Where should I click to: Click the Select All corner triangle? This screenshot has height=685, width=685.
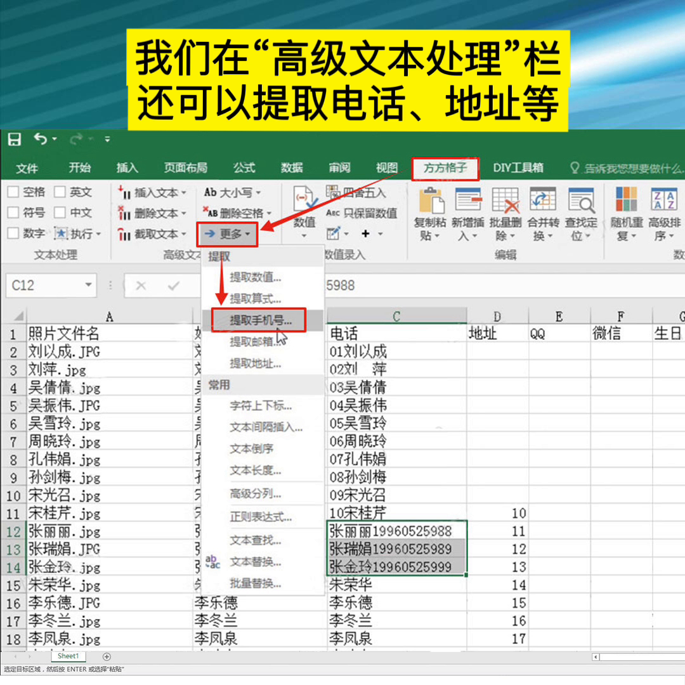coord(18,315)
